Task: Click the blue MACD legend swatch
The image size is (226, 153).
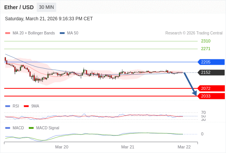Action: pyautogui.click(x=8, y=128)
